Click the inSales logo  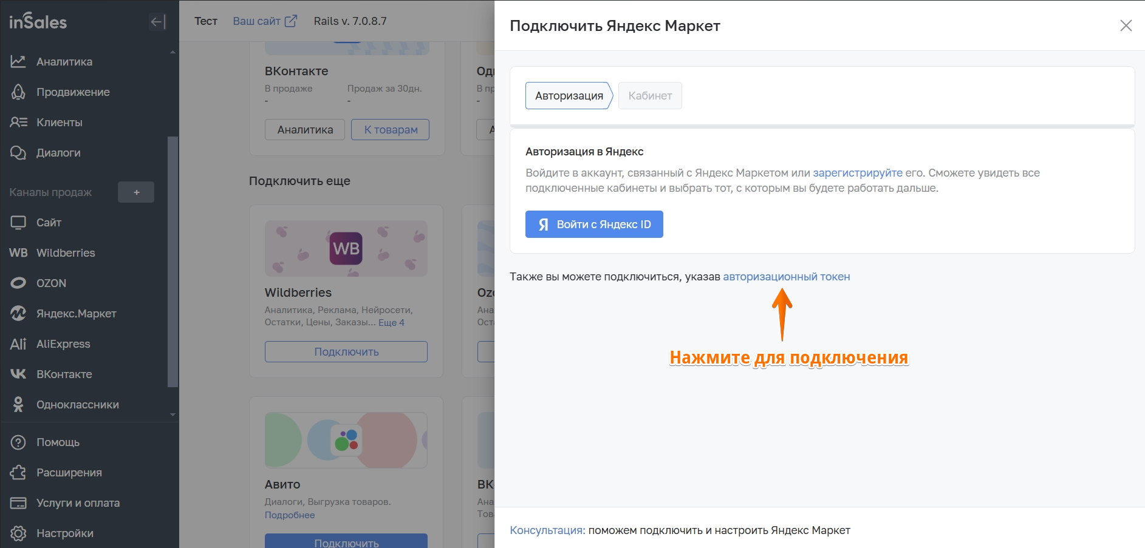pyautogui.click(x=38, y=22)
